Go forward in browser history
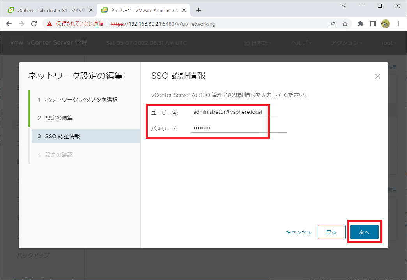 coord(21,24)
